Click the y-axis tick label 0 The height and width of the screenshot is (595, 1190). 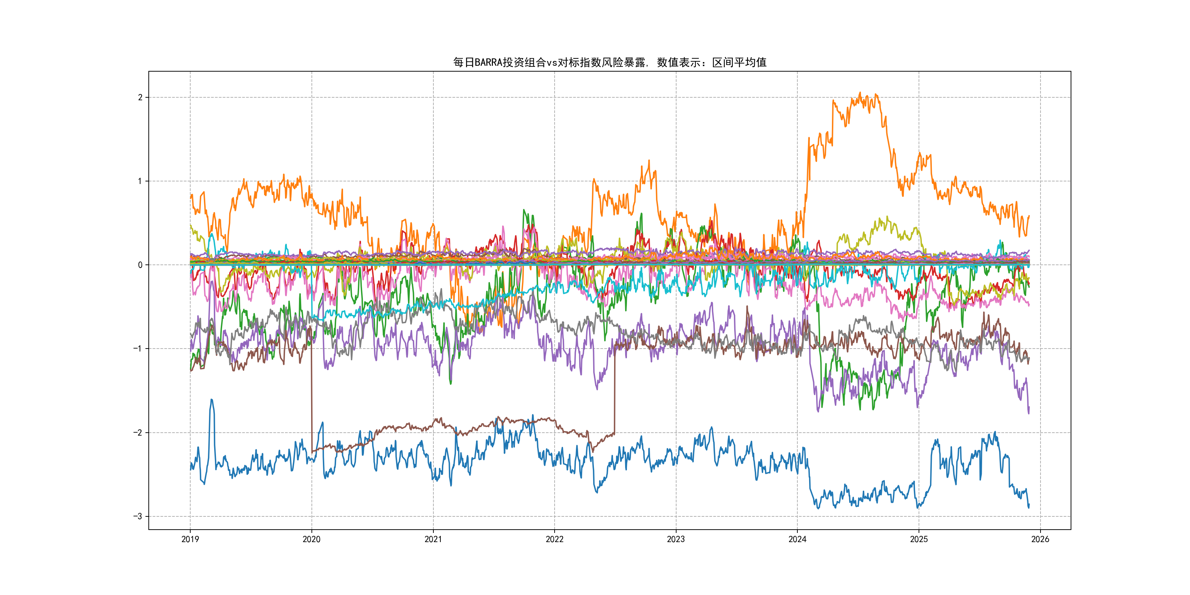140,265
